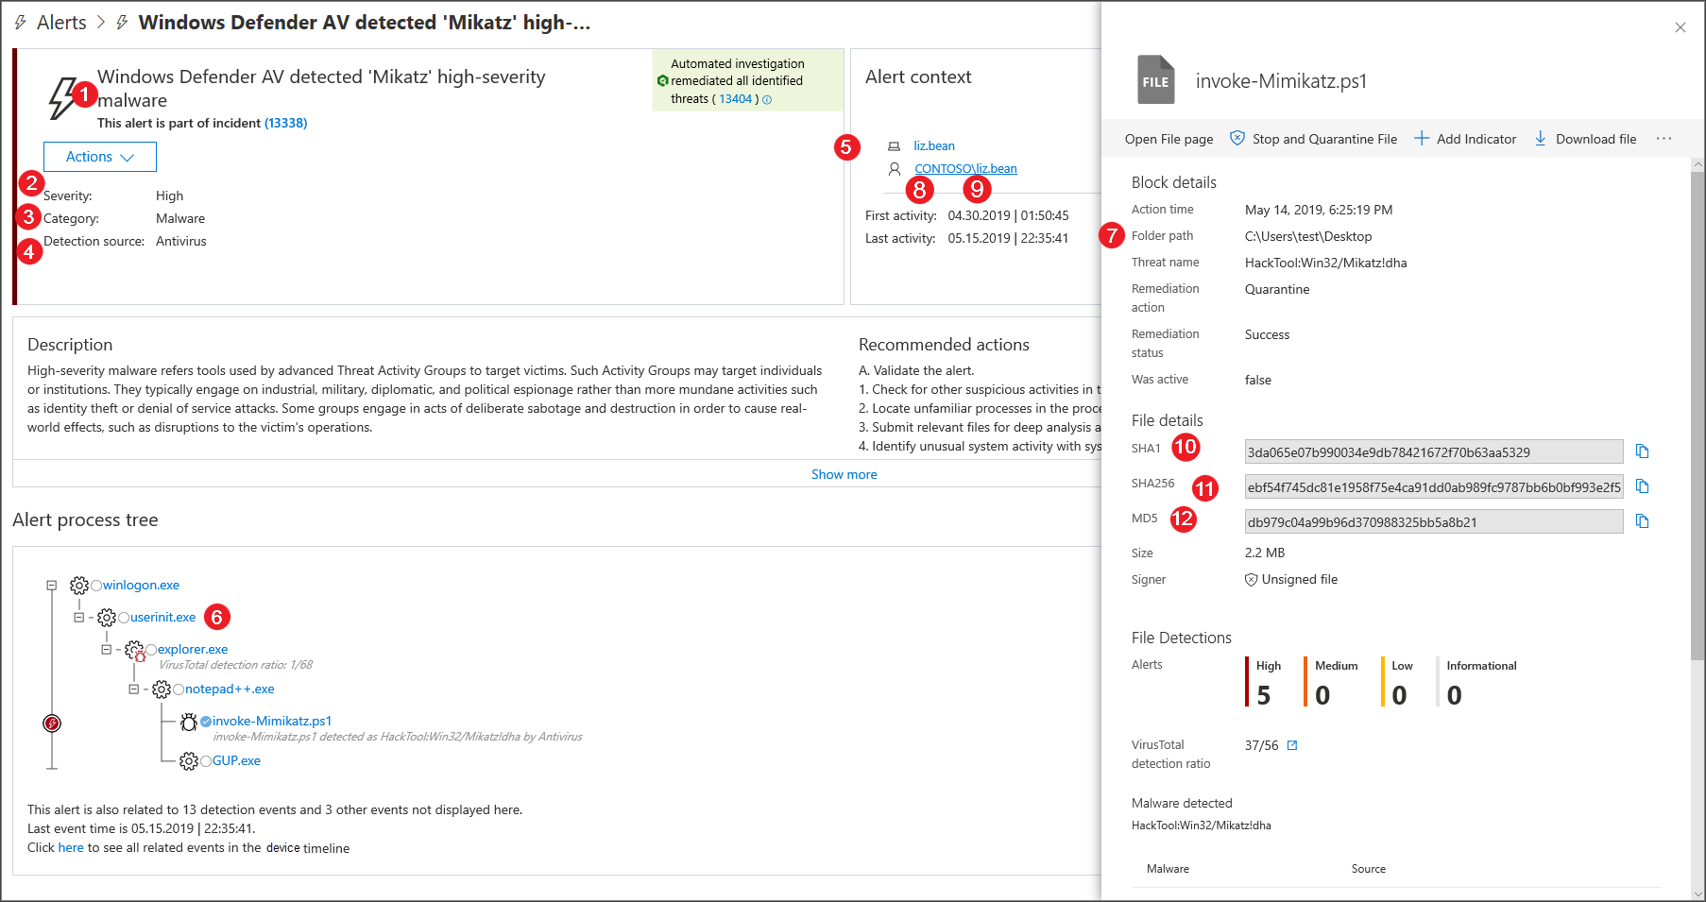Click Stop and Quarantine File
The height and width of the screenshot is (902, 1706).
point(1313,139)
